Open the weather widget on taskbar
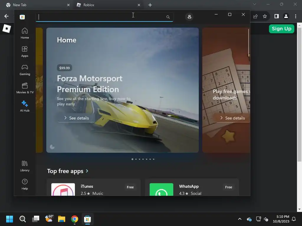Image resolution: width=302 pixels, height=226 pixels. (49, 219)
